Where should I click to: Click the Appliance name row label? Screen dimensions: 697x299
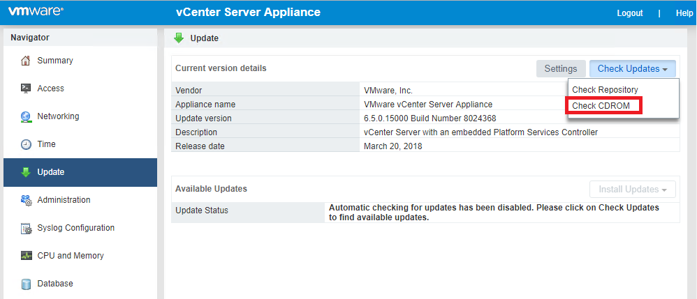(205, 105)
